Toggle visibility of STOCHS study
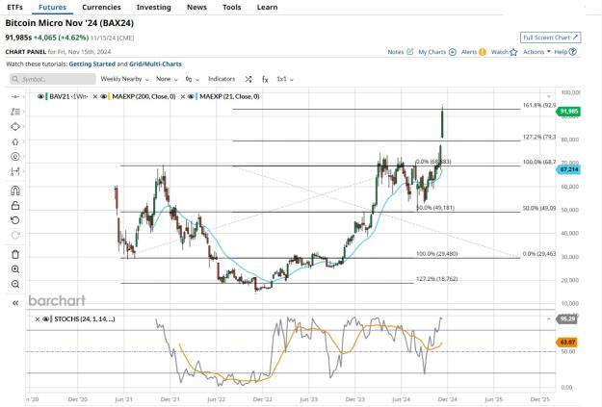602x407 pixels. coord(46,319)
